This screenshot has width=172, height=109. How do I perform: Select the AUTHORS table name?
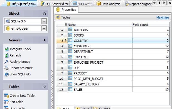click(81, 30)
